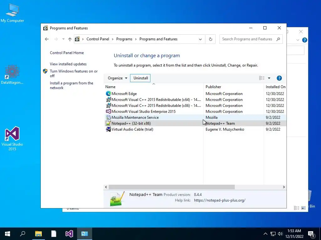Viewport: 321px width, 240px height.
Task: Open Turn Windows features on or off
Action: tap(74, 73)
